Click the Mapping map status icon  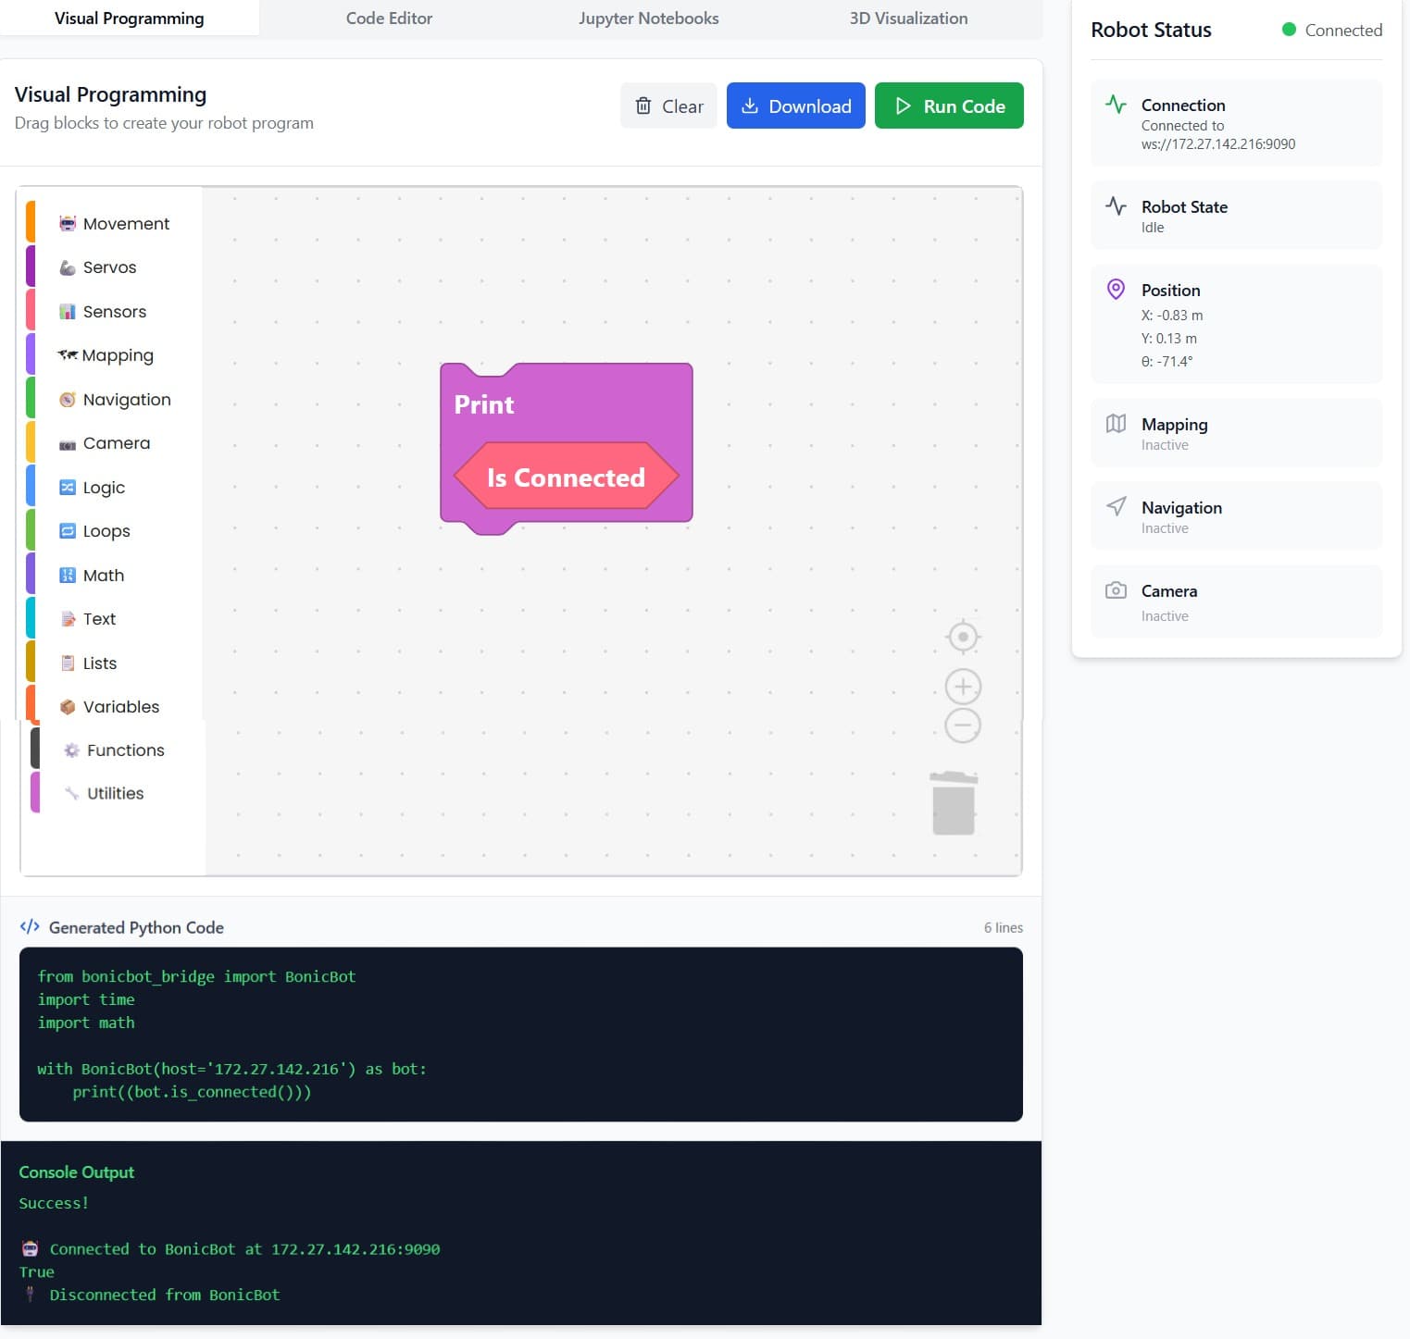tap(1116, 424)
